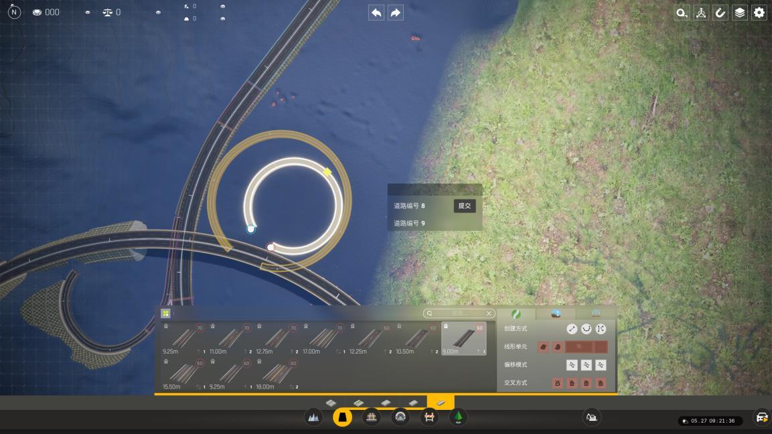Open the terrain mountain tool
The image size is (772, 434).
[313, 418]
